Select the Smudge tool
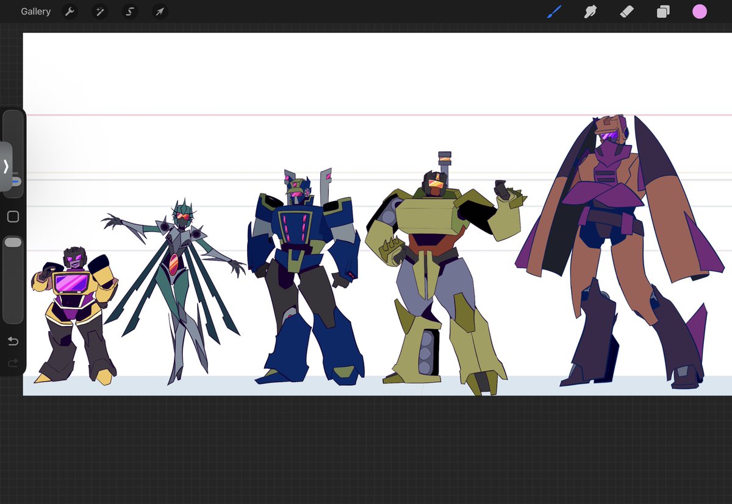The width and height of the screenshot is (732, 504). [x=590, y=12]
